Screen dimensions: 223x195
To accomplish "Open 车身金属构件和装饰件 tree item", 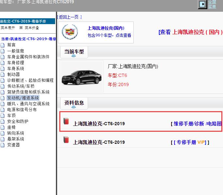I will (x=28, y=57).
